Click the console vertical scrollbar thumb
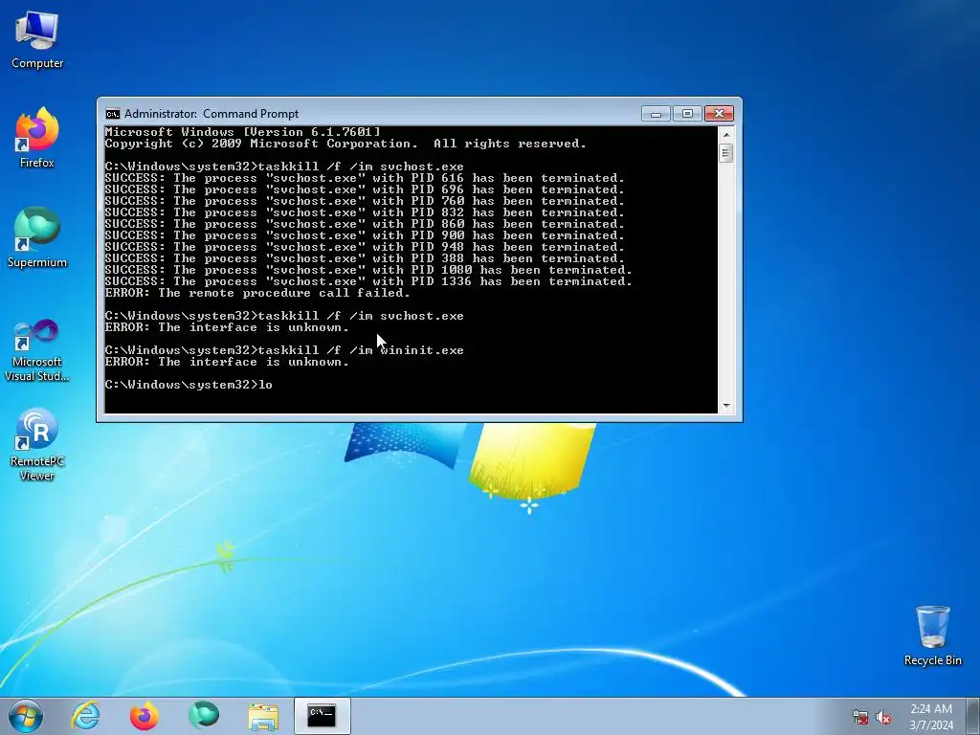Image resolution: width=980 pixels, height=735 pixels. click(x=726, y=153)
